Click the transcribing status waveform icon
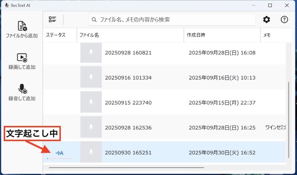297x175 pixels. click(x=60, y=153)
